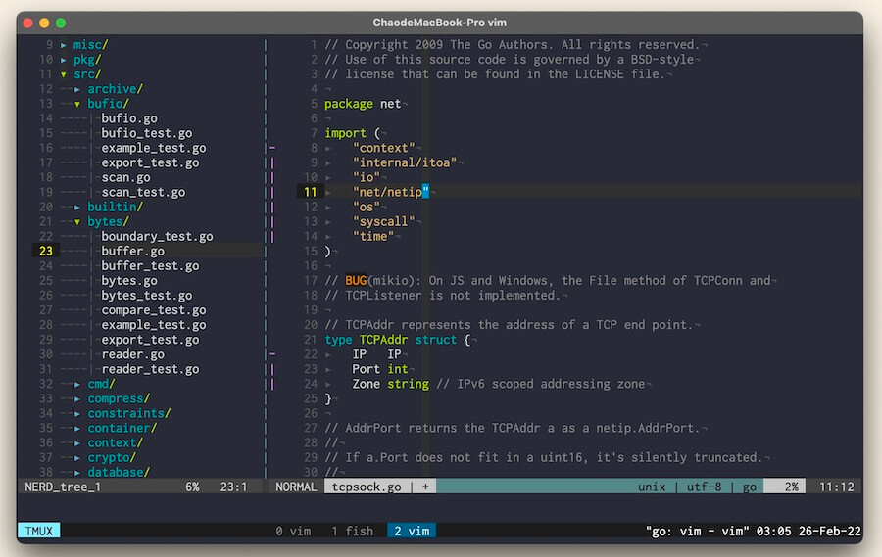This screenshot has height=557, width=882.
Task: Click the tcpsock.go filename in statusline
Action: point(367,487)
